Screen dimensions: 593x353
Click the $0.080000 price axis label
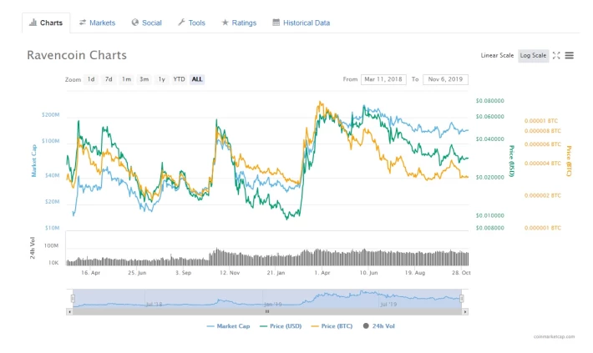[489, 101]
